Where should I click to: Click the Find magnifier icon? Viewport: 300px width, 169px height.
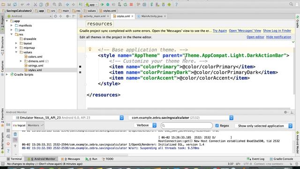point(54,4)
